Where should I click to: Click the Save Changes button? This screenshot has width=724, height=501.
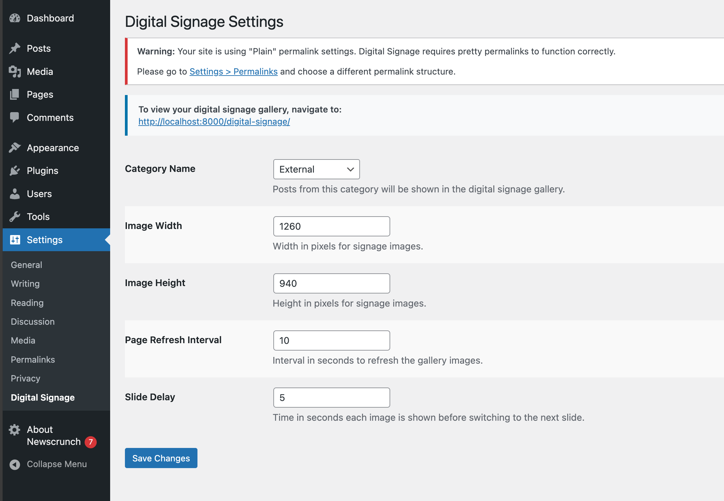(x=161, y=458)
